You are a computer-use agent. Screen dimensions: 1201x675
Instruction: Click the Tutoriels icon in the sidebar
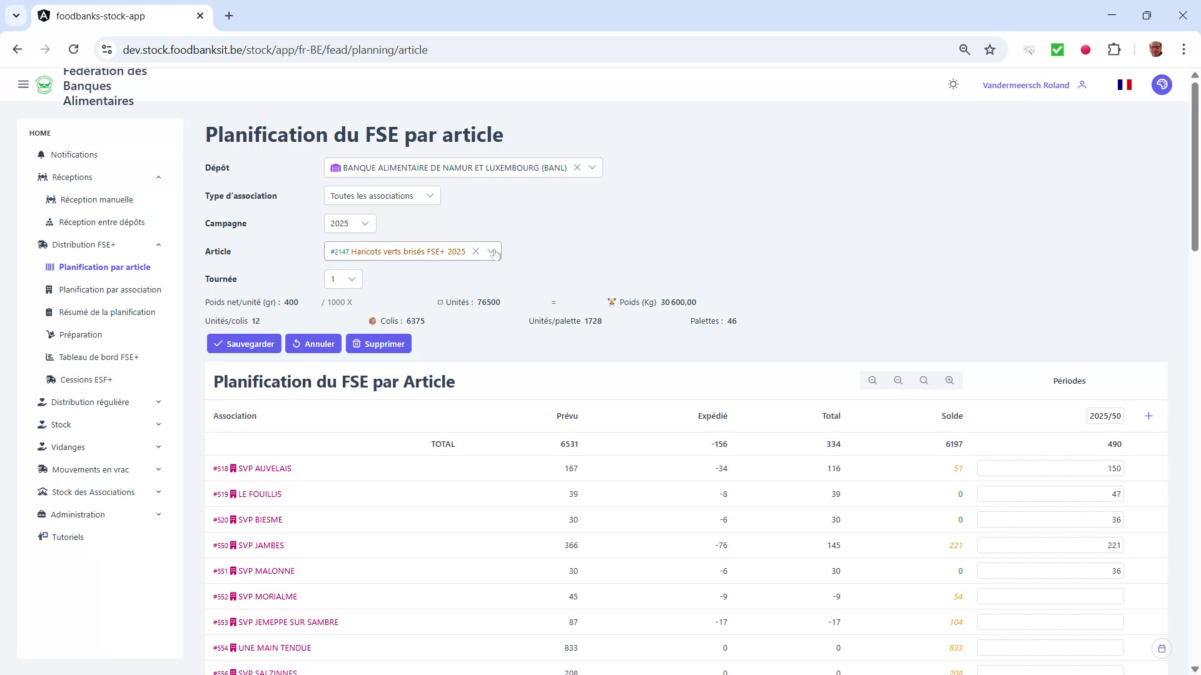43,536
